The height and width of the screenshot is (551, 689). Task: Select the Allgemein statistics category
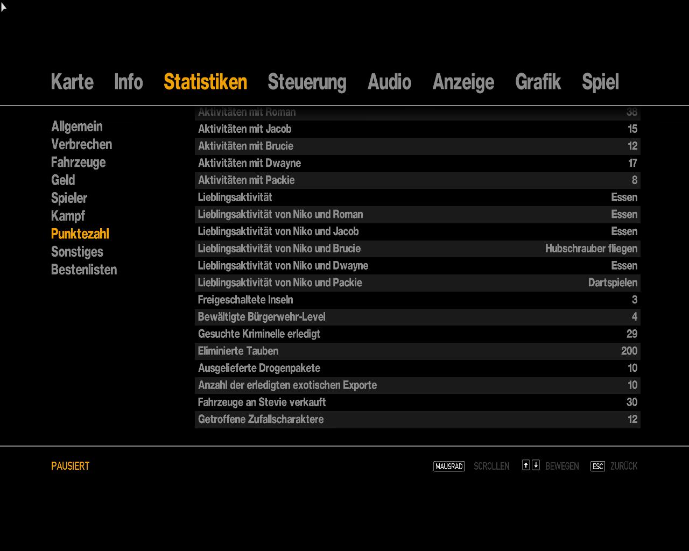click(x=76, y=126)
